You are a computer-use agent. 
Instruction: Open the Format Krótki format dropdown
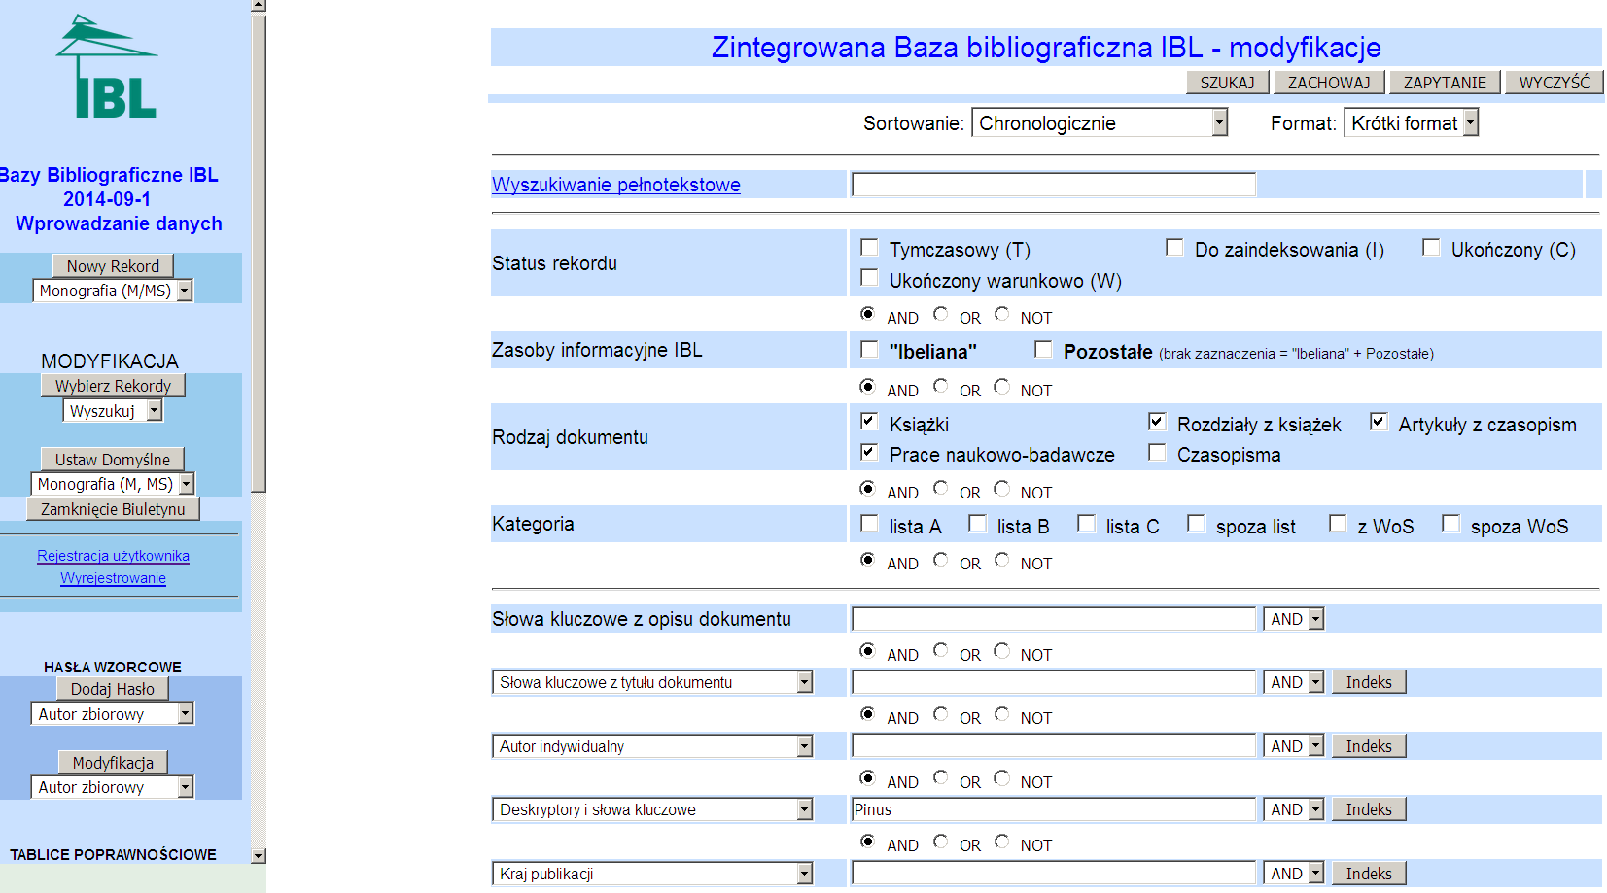click(x=1411, y=123)
